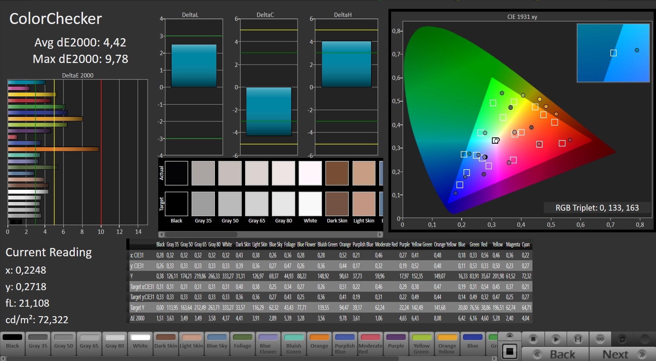
Task: Click the Target White swatch
Action: tap(310, 204)
